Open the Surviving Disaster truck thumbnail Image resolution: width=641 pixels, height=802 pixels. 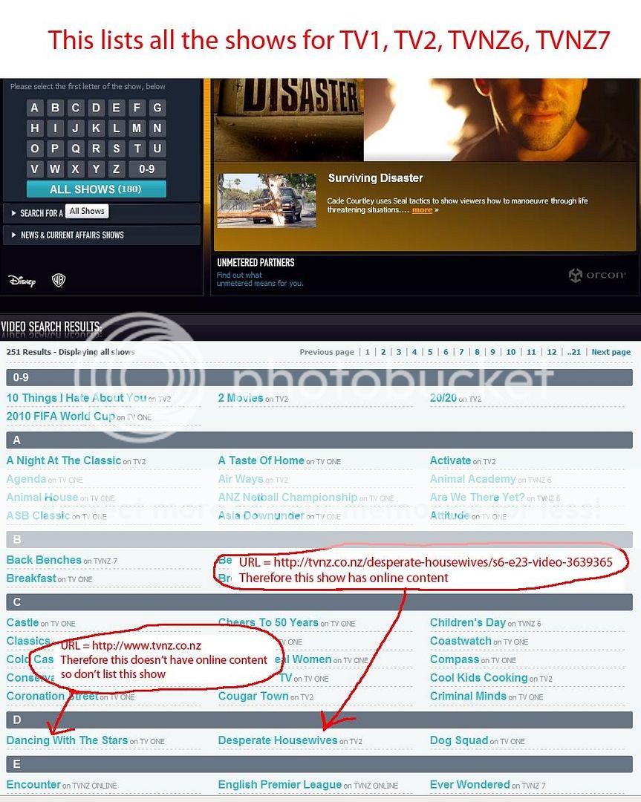coord(256,200)
